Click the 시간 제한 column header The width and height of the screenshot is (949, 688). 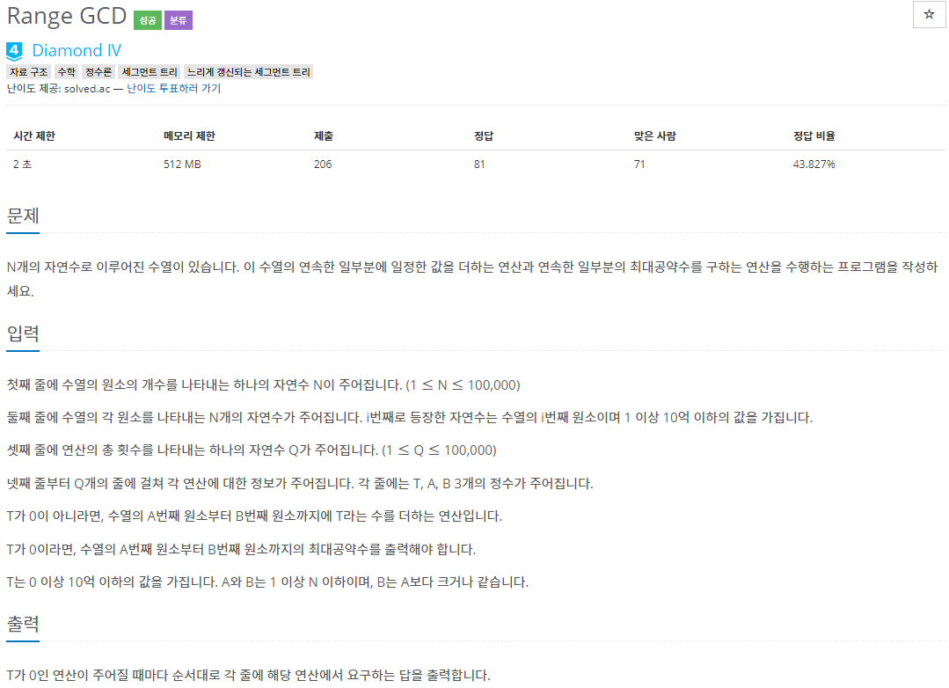coord(34,136)
